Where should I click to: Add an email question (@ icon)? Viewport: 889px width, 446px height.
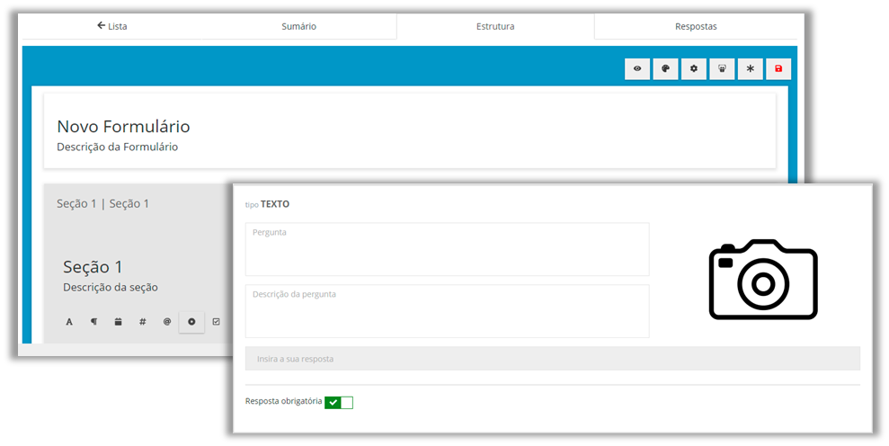[x=166, y=322]
